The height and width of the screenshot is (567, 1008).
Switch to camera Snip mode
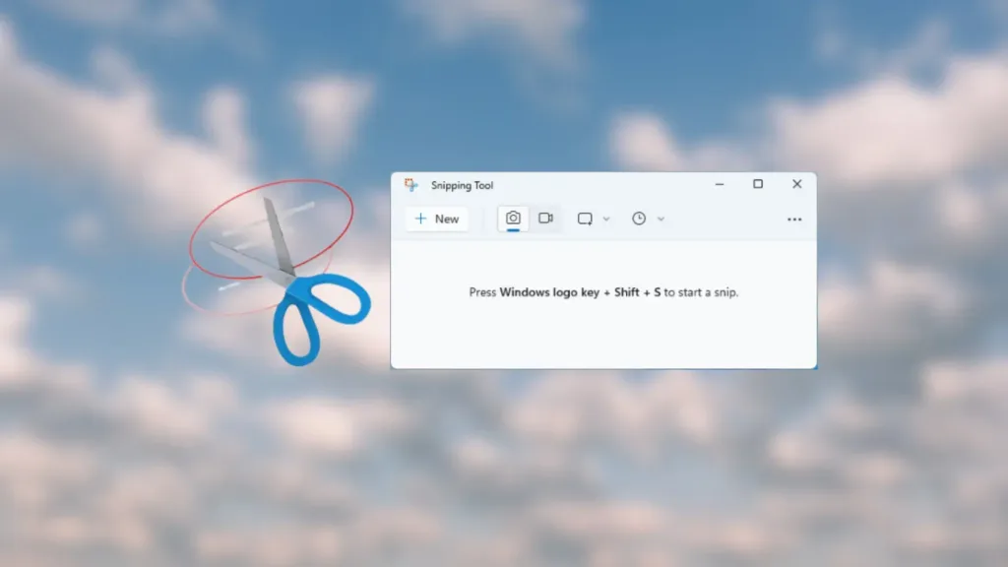coord(513,219)
